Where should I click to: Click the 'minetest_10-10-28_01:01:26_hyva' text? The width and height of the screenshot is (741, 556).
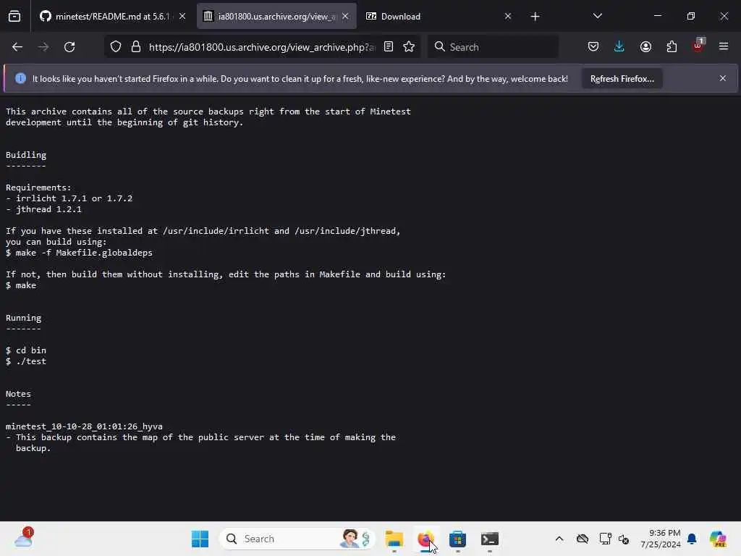(x=84, y=426)
